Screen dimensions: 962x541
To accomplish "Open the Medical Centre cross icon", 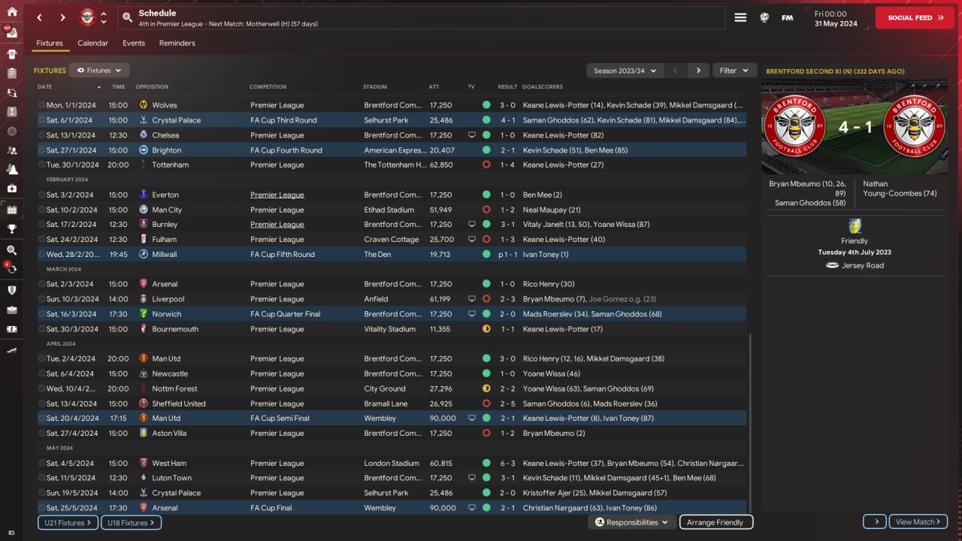I will coord(11,188).
